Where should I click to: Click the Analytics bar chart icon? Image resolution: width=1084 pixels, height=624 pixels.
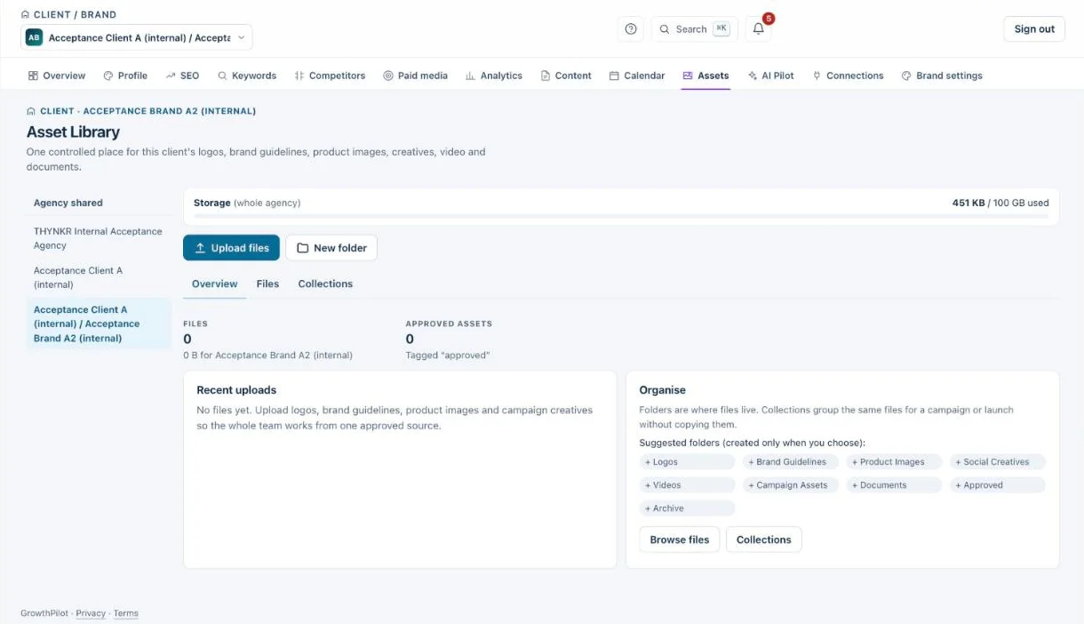coord(470,76)
